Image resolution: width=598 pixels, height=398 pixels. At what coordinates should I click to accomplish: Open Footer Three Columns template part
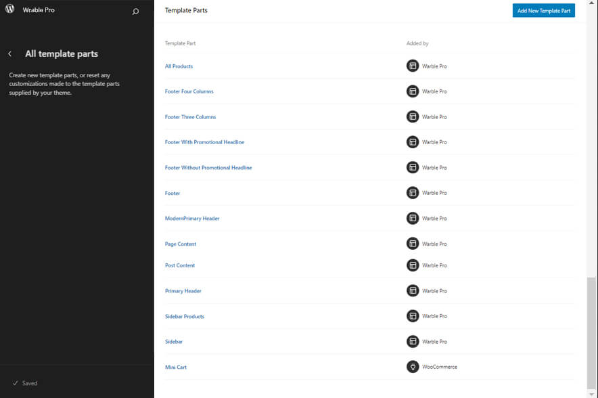[190, 116]
